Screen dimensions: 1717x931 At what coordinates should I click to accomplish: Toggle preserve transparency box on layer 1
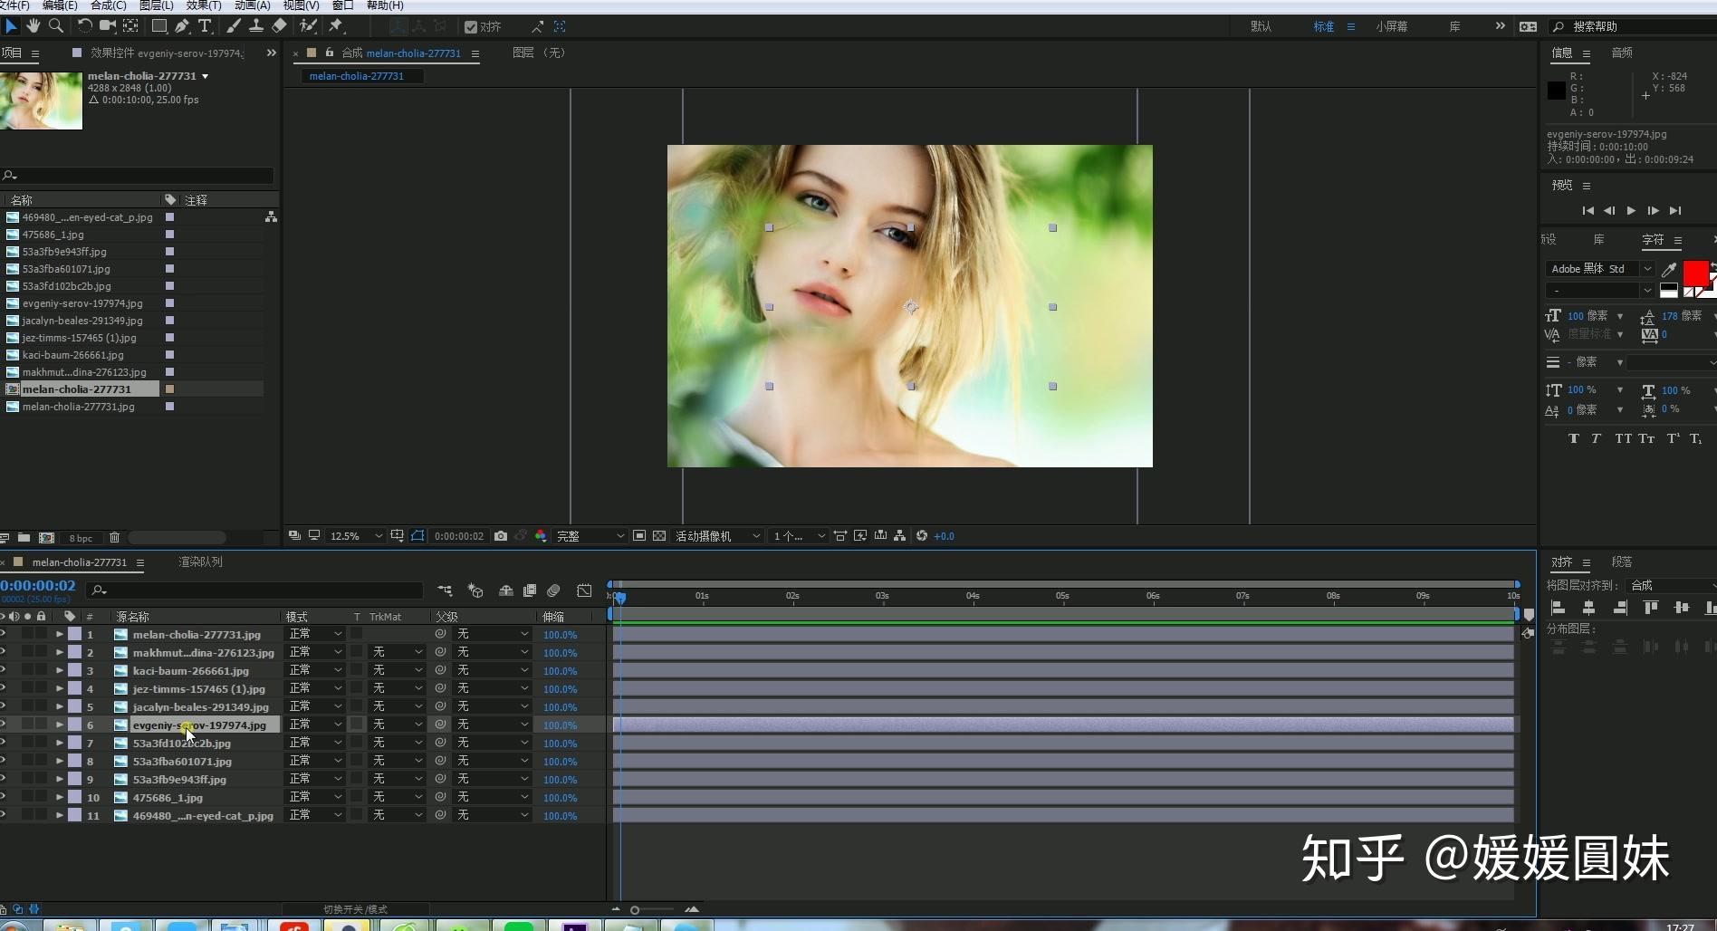tap(357, 634)
